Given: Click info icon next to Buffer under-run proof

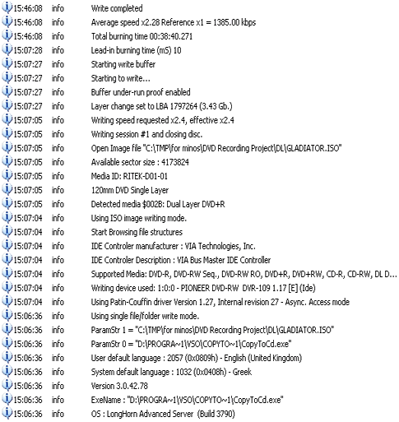Looking at the screenshot, I should tap(7, 91).
